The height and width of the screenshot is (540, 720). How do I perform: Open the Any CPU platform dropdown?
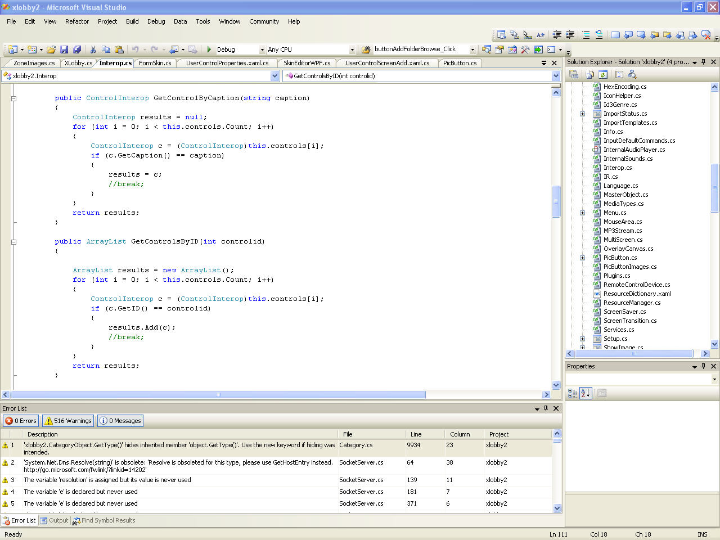tap(352, 49)
